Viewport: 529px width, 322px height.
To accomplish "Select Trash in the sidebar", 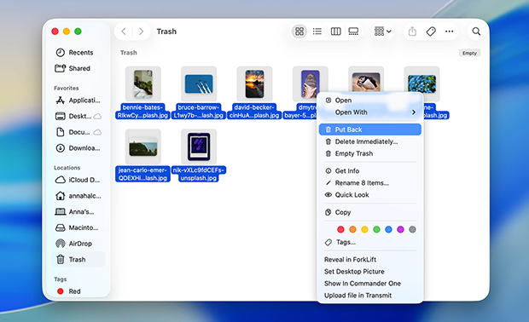I will pyautogui.click(x=78, y=259).
